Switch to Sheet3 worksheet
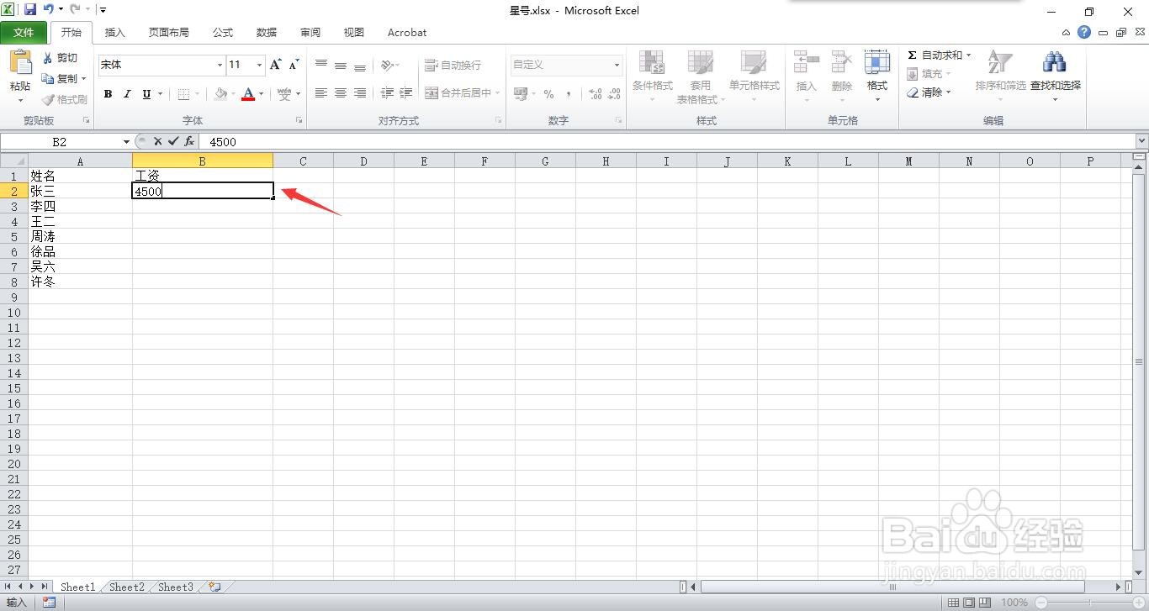The width and height of the screenshot is (1149, 611). pyautogui.click(x=176, y=587)
